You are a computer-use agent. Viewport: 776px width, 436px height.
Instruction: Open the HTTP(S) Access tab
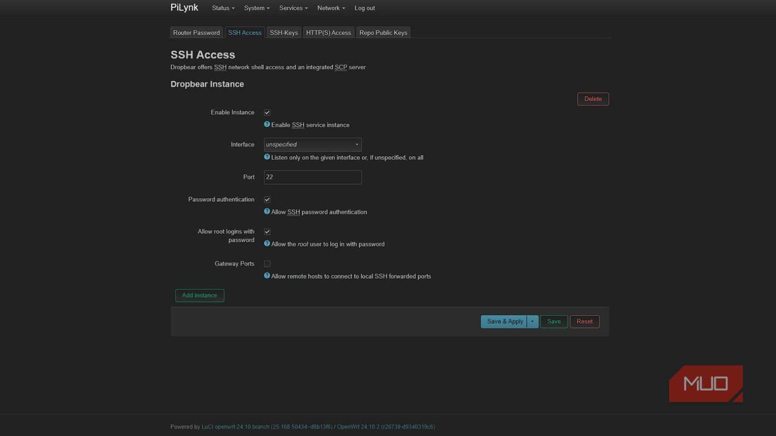point(329,33)
